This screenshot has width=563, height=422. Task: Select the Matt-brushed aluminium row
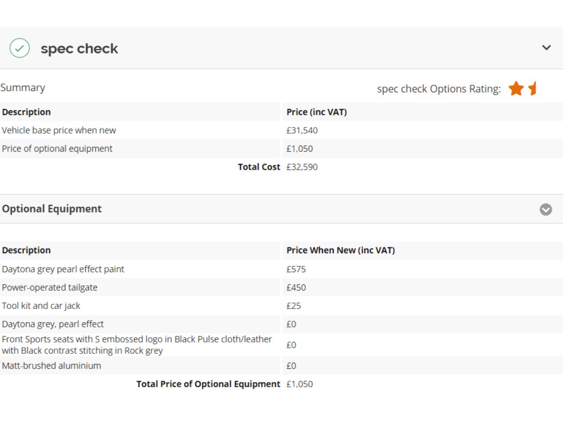51,366
